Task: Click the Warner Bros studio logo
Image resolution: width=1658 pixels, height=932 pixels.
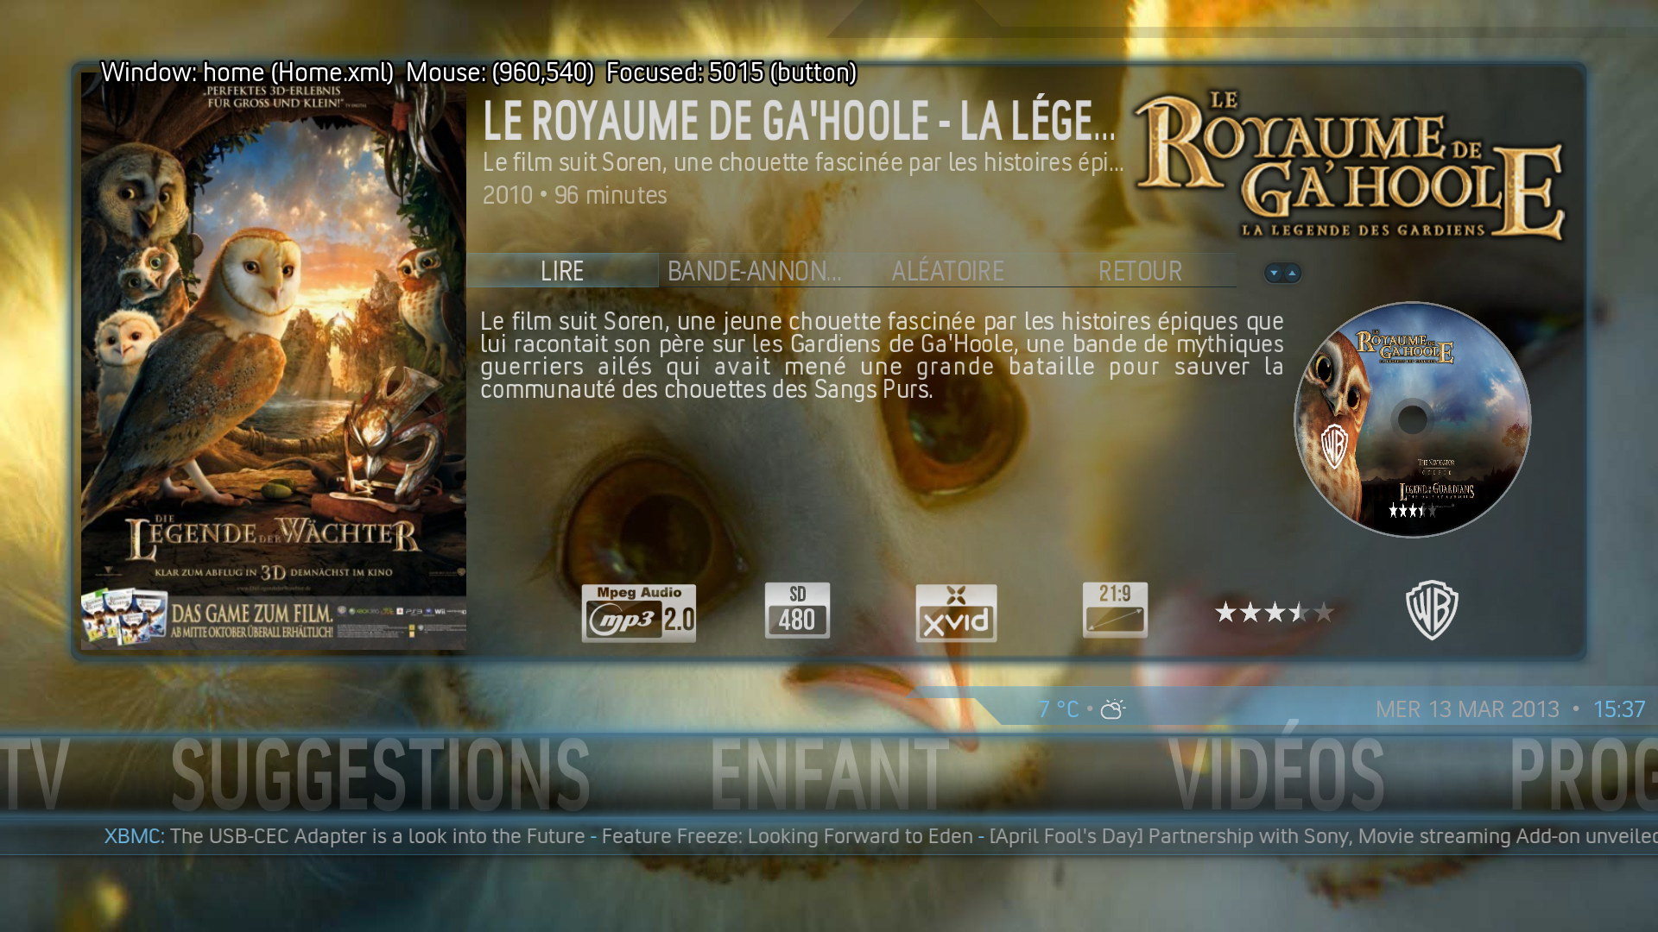Action: click(x=1432, y=610)
